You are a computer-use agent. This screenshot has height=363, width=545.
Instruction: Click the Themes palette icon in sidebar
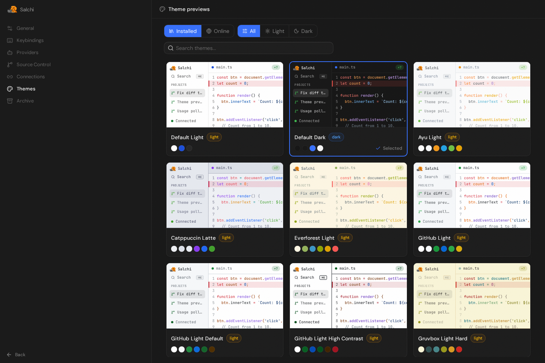(x=10, y=89)
